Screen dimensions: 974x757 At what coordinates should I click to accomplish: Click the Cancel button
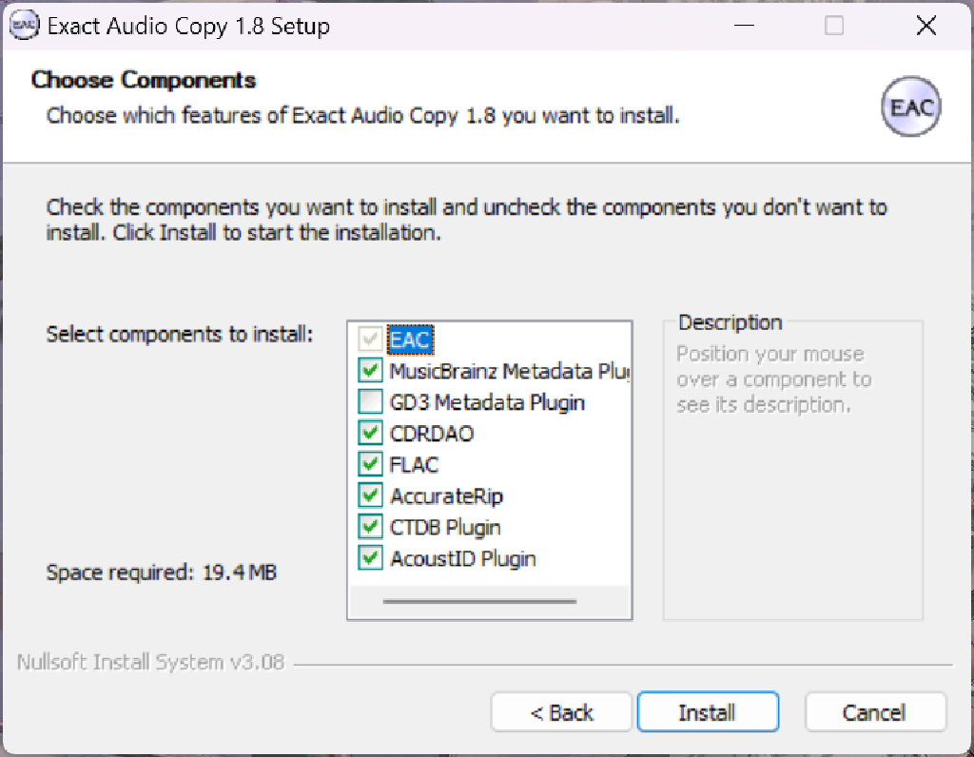click(874, 711)
